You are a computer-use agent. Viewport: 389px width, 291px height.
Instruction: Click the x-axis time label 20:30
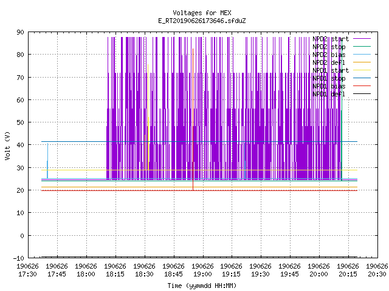coord(377,274)
